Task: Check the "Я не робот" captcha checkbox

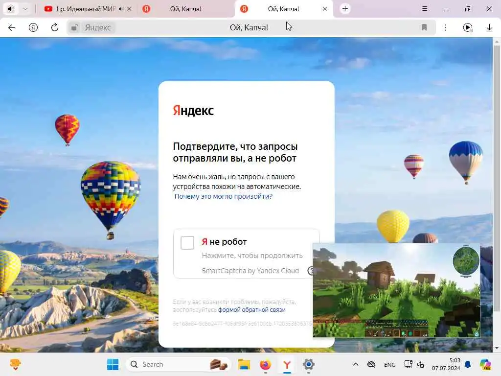Action: 187,243
